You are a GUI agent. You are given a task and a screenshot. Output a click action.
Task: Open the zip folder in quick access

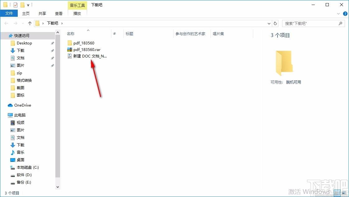pyautogui.click(x=19, y=73)
